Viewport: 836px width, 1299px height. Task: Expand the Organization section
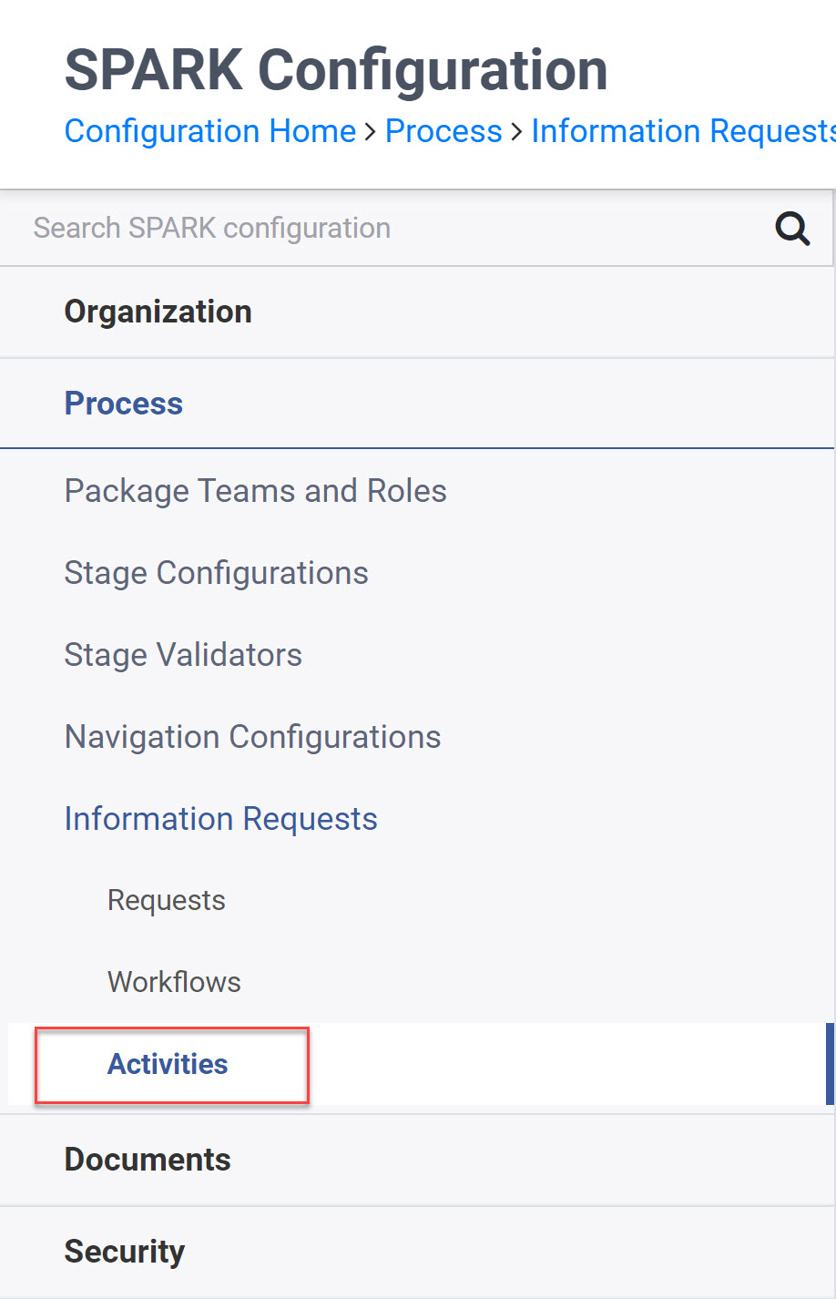(x=417, y=312)
